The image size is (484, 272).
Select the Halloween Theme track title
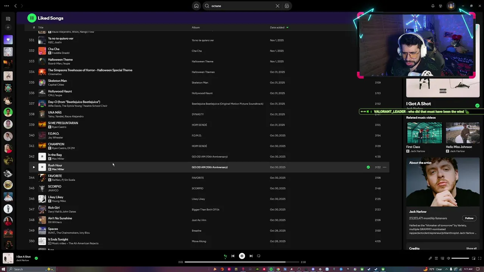[x=60, y=60]
